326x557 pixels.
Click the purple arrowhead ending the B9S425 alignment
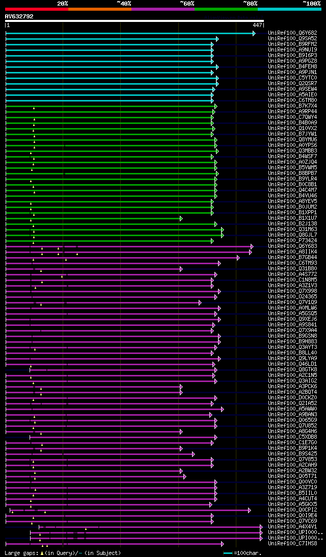(194, 454)
